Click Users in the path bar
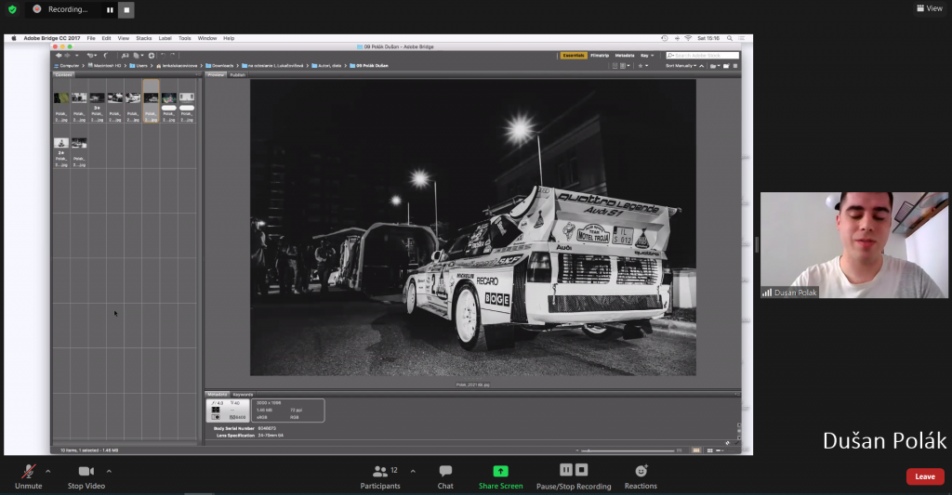 tap(138, 66)
